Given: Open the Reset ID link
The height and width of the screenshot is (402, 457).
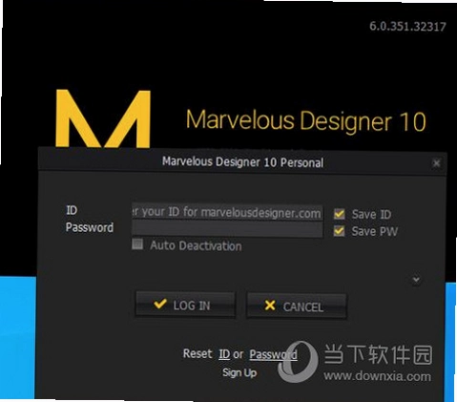Looking at the screenshot, I should coord(224,354).
